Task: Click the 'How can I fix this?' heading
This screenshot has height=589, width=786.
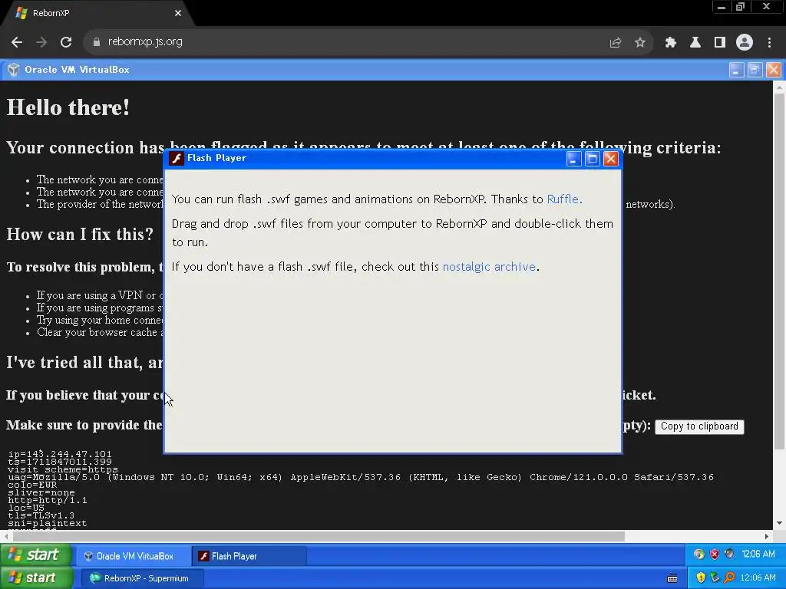Action: pyautogui.click(x=80, y=235)
